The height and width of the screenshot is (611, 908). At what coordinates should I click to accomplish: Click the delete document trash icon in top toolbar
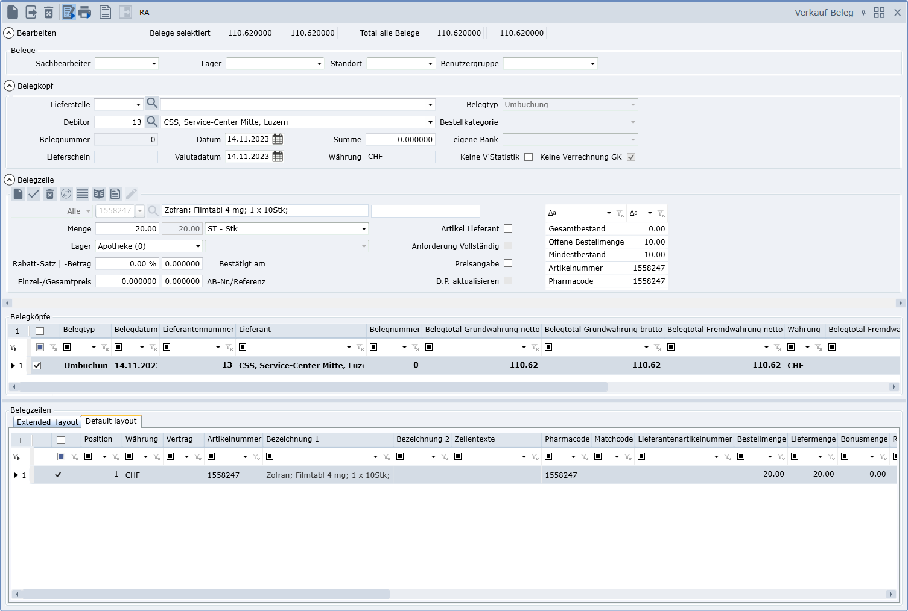click(x=49, y=12)
